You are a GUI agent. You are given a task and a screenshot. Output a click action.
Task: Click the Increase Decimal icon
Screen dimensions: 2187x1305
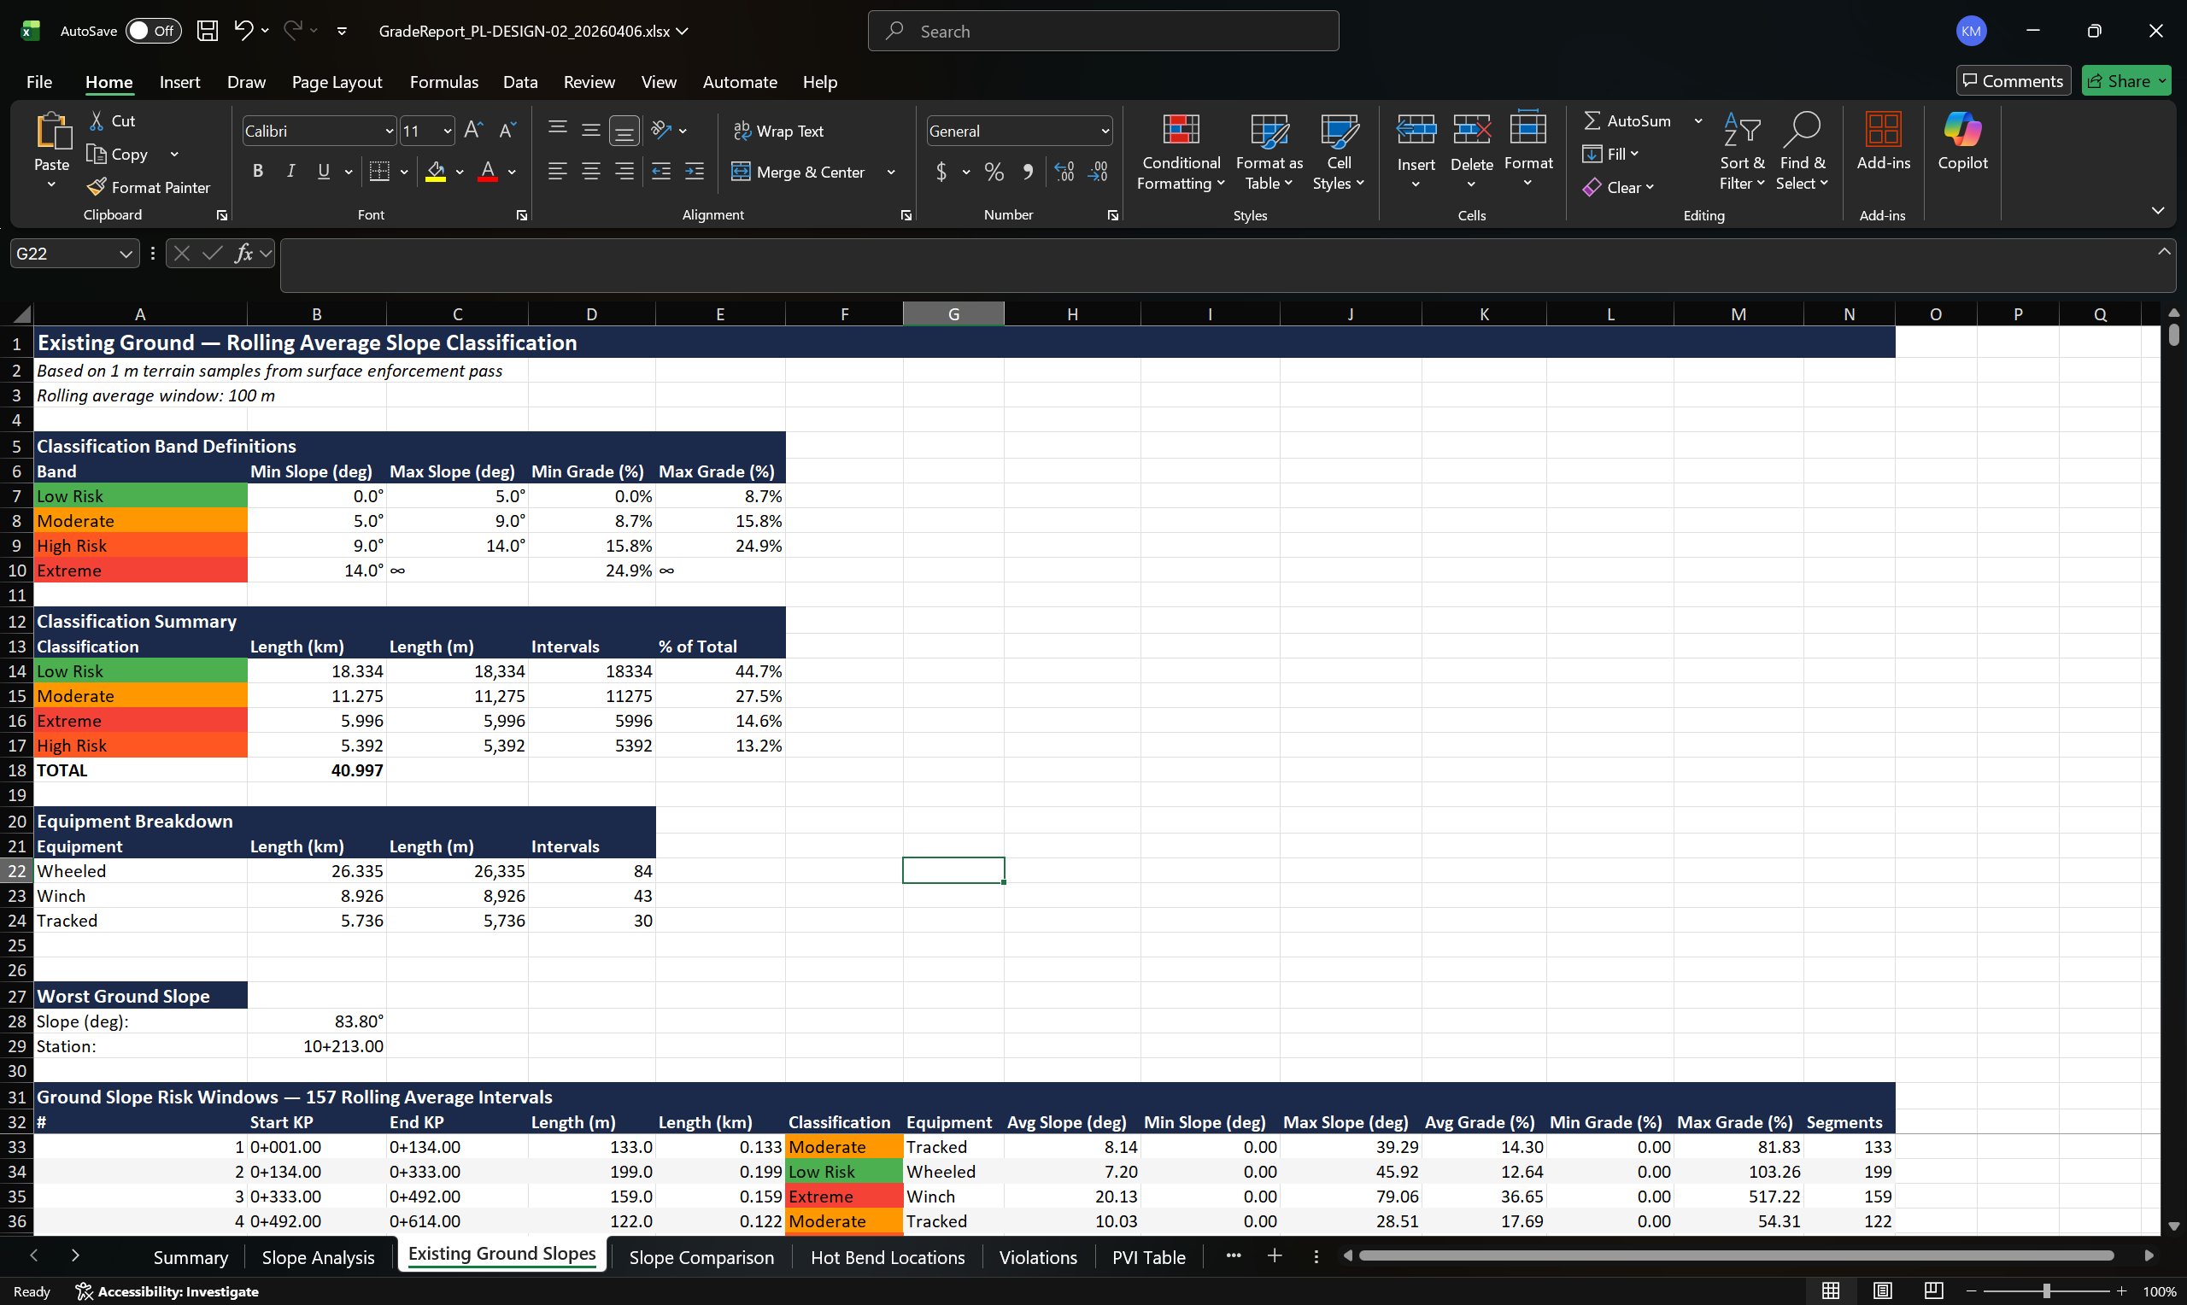[x=1064, y=172]
